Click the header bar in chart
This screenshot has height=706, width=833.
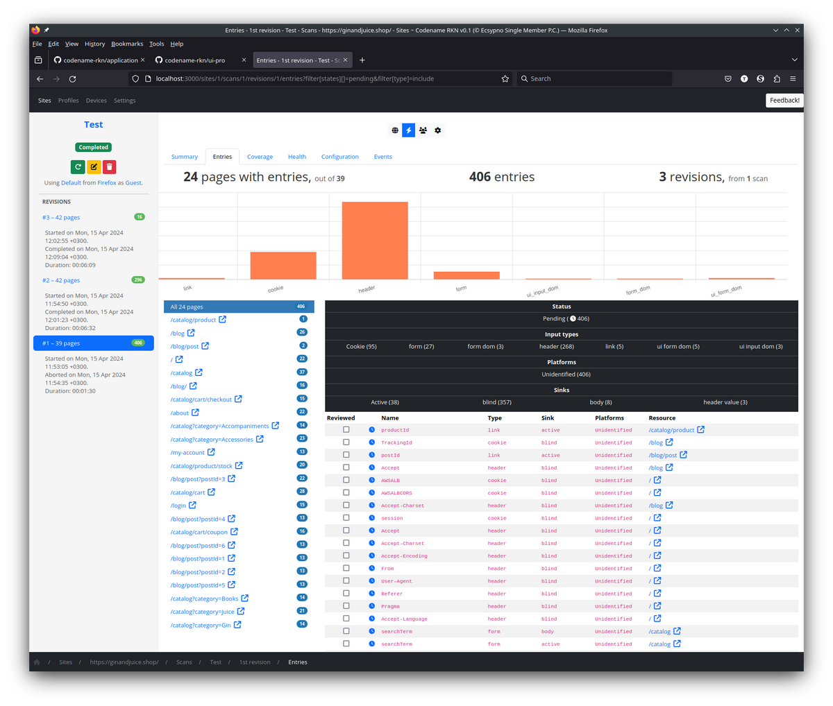coord(375,241)
